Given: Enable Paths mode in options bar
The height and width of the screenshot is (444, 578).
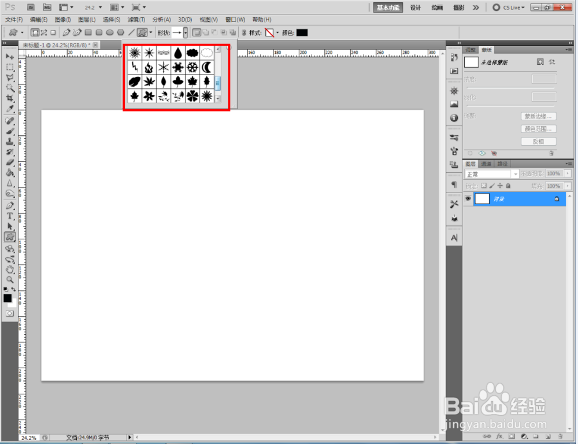Looking at the screenshot, I should tap(45, 32).
